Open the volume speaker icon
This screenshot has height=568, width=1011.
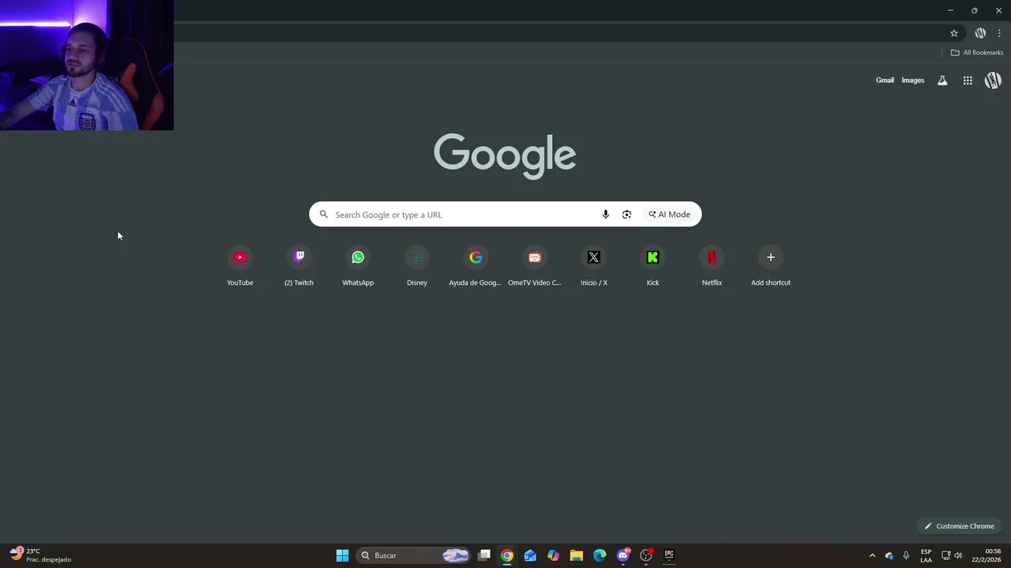point(958,555)
